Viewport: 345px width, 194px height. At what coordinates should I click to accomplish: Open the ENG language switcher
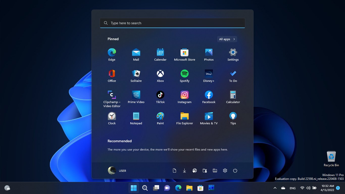coord(292,188)
